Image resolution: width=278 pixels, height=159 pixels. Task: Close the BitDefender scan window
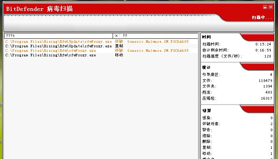270,7
